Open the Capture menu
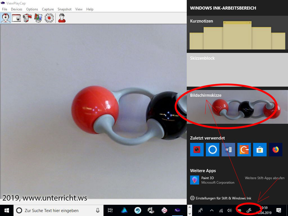The width and height of the screenshot is (288, 216). [x=48, y=9]
